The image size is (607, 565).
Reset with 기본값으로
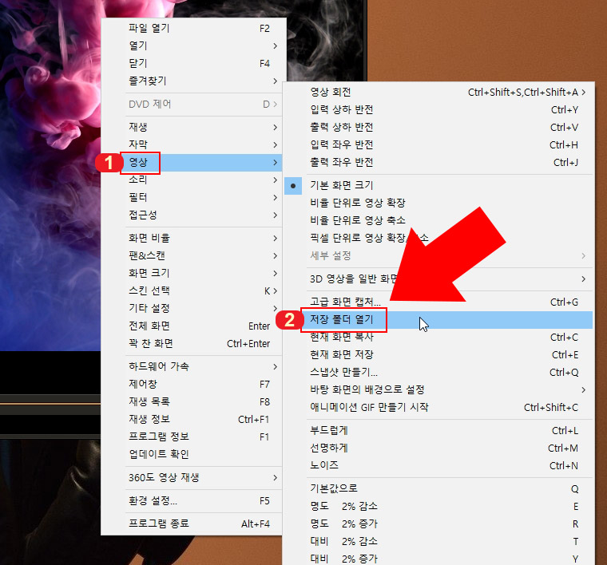[x=438, y=489]
